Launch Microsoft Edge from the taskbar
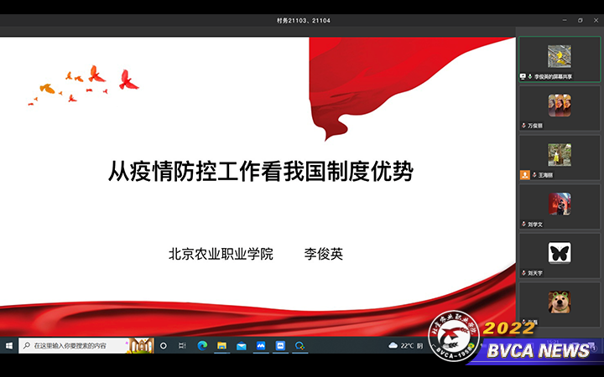This screenshot has width=604, height=377. point(202,345)
